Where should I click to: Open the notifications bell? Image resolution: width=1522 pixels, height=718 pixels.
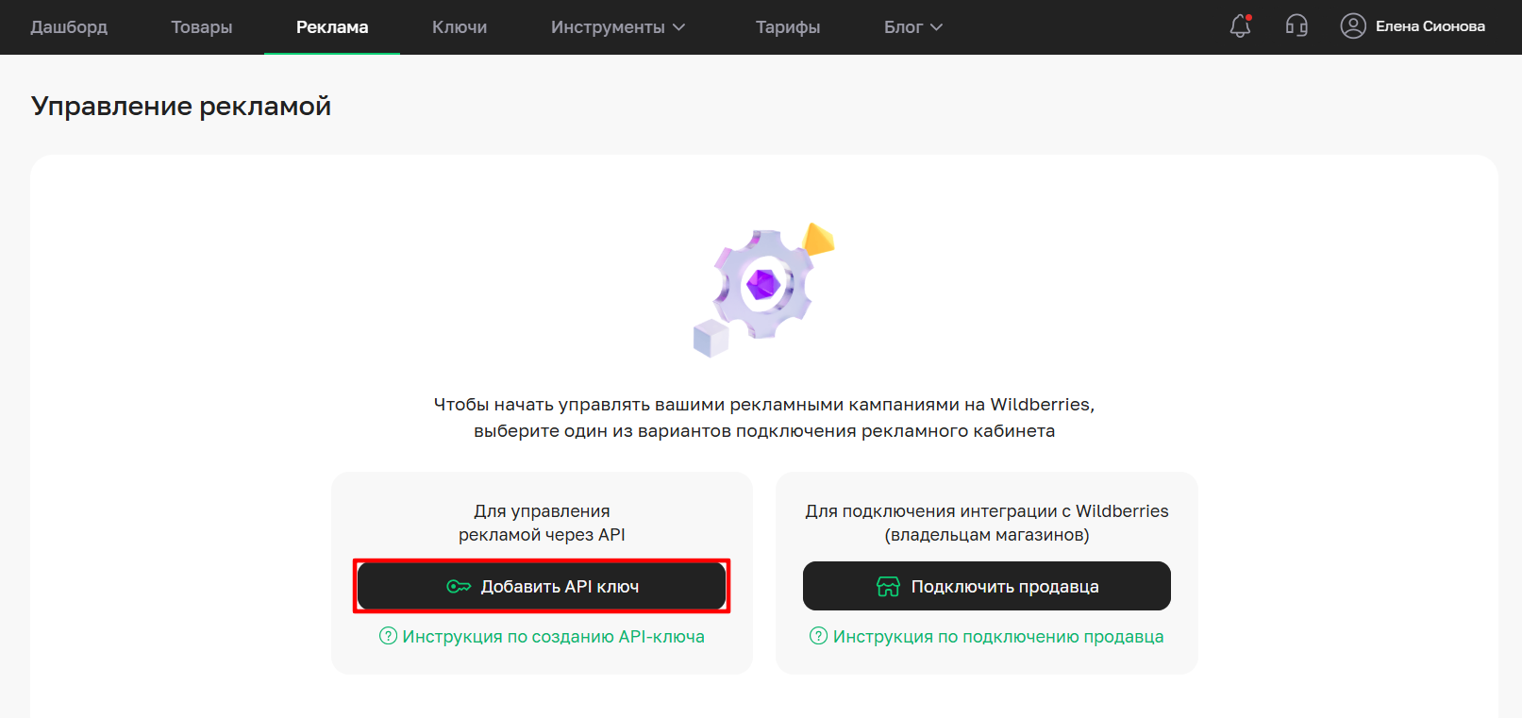tap(1240, 26)
